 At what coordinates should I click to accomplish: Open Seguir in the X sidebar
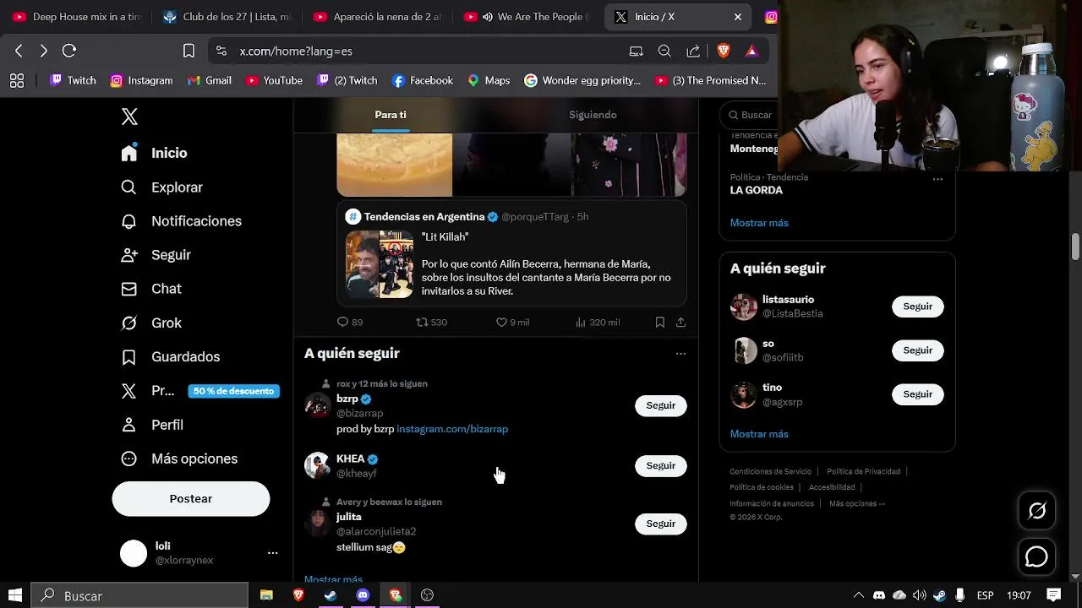pos(156,255)
